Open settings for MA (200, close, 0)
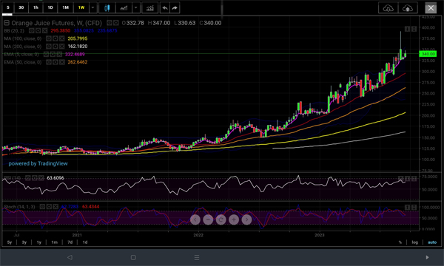This screenshot has width=444, height=266. [55, 47]
